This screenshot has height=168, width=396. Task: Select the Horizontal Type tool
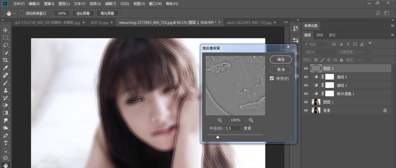point(5,143)
